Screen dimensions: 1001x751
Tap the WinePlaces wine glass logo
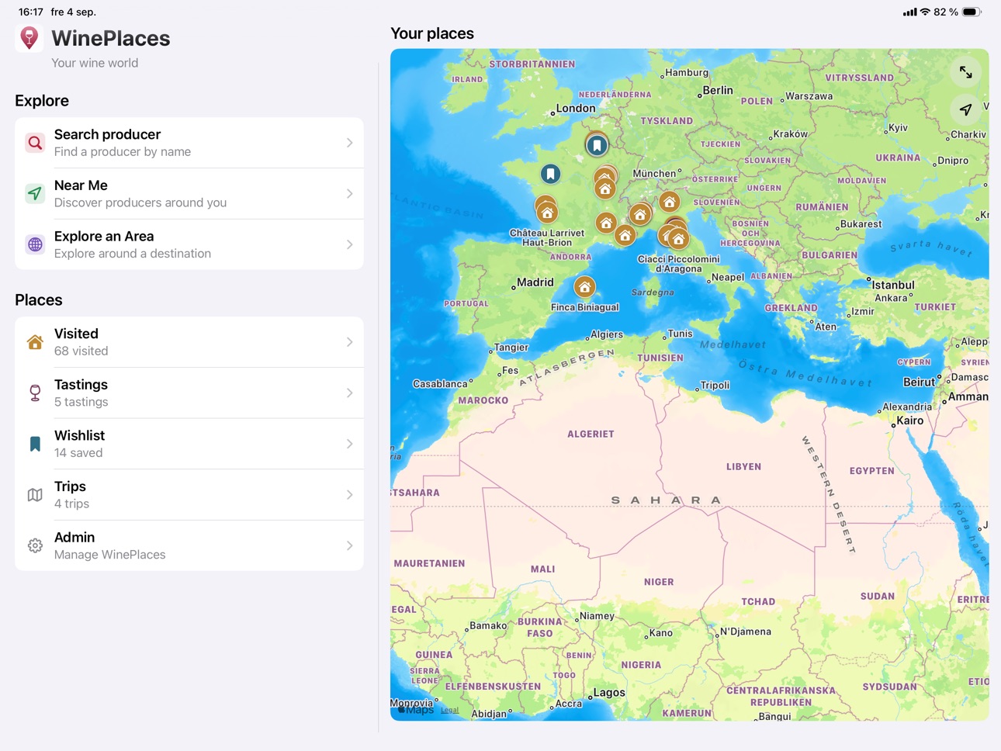[29, 38]
